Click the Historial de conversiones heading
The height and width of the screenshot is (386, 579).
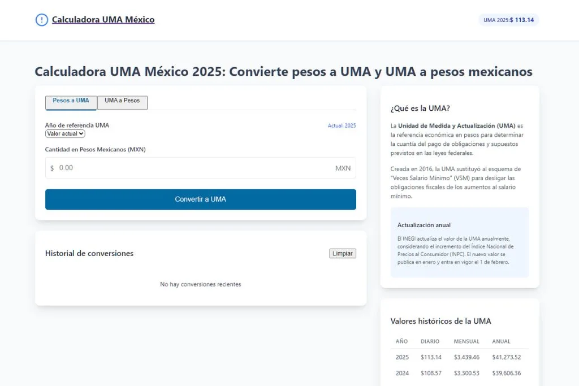[89, 254]
